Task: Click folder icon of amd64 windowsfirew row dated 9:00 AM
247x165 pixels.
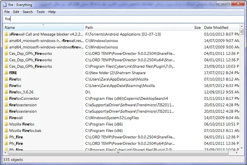Action: 6,47
